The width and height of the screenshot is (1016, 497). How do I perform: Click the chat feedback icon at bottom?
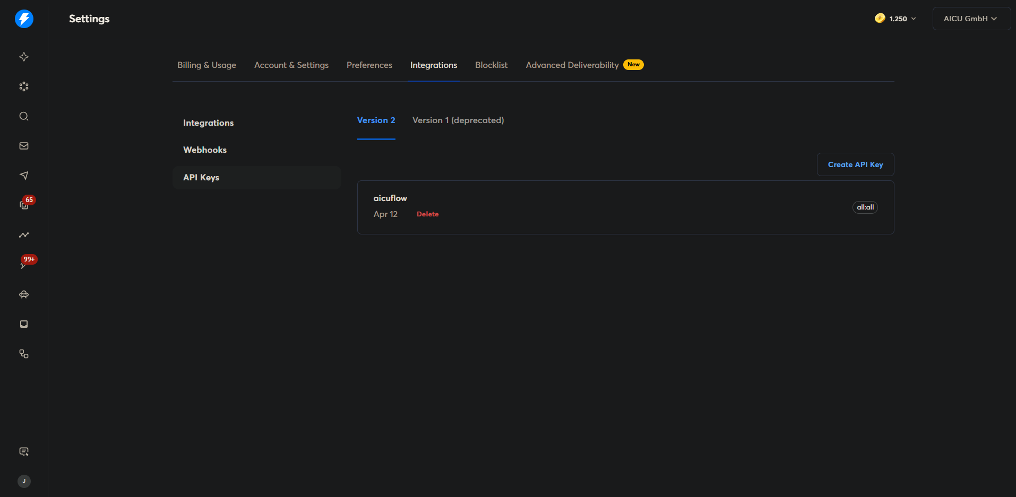pyautogui.click(x=24, y=451)
